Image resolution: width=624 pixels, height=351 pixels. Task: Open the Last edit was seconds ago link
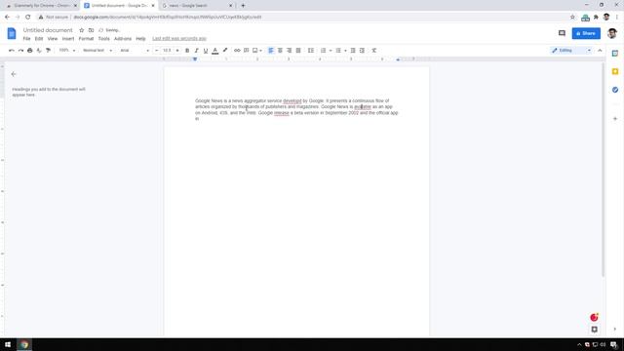click(x=179, y=39)
